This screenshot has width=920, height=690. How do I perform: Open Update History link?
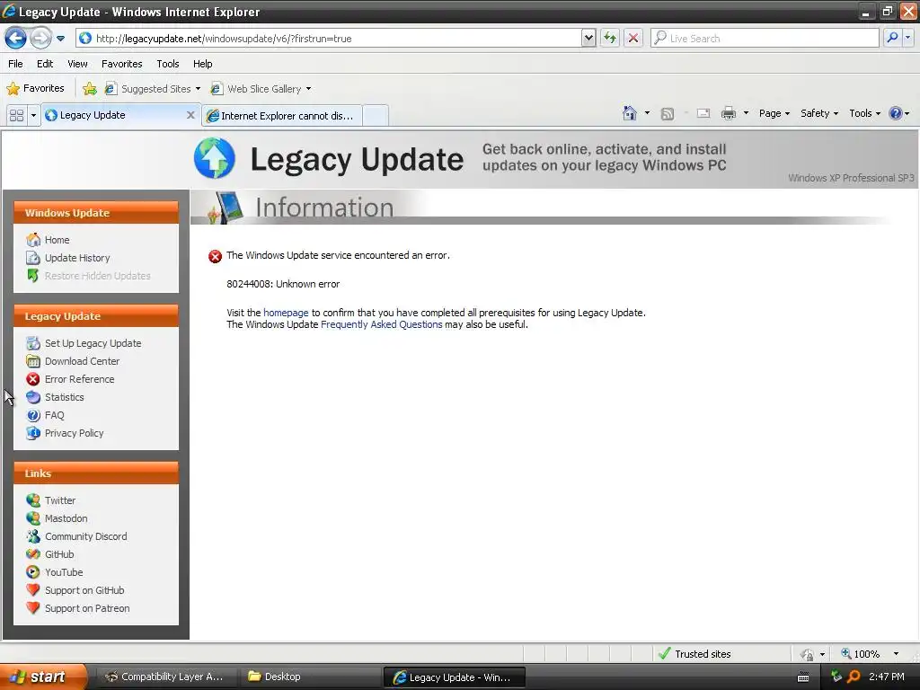coord(77,258)
